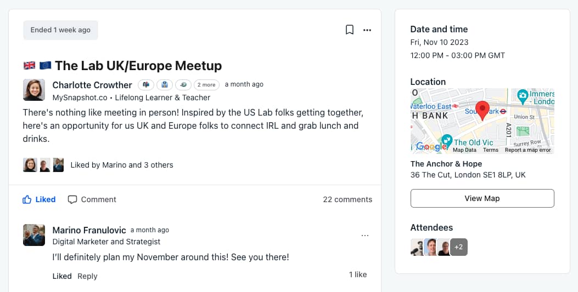The height and width of the screenshot is (292, 578).
Task: Click the third badge beside Charlotte's name
Action: (183, 84)
